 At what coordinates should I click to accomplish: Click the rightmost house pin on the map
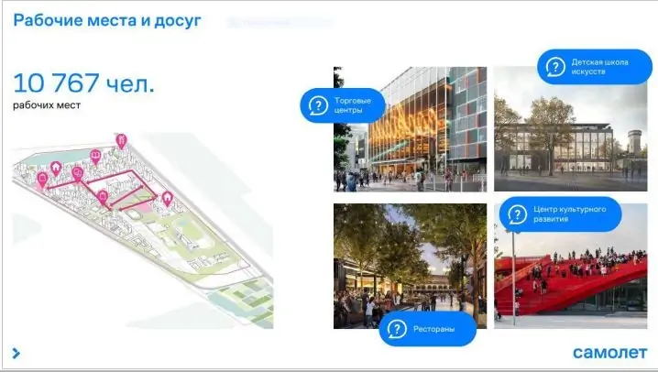[167, 197]
